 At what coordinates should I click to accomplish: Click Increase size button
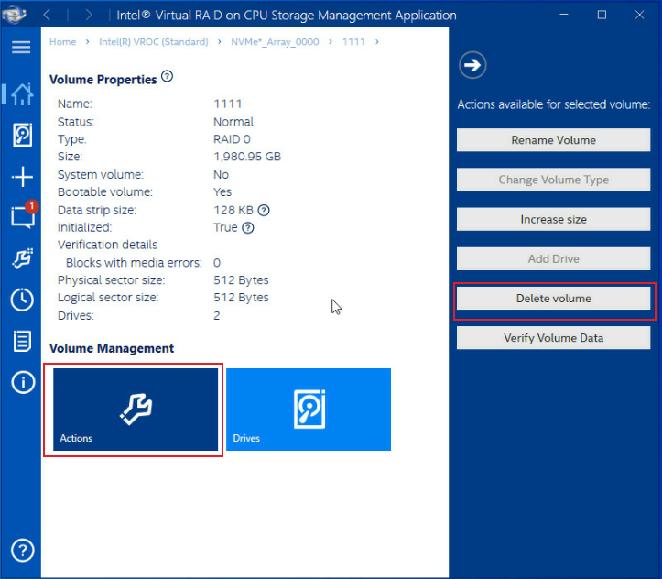tap(553, 219)
